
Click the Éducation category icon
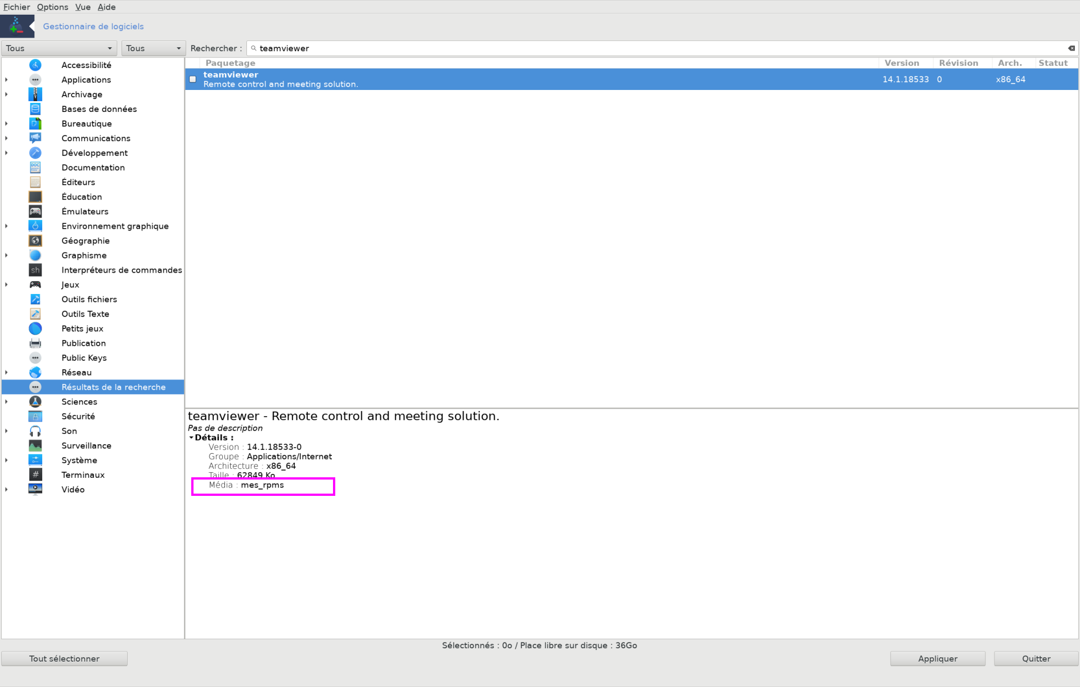[35, 197]
